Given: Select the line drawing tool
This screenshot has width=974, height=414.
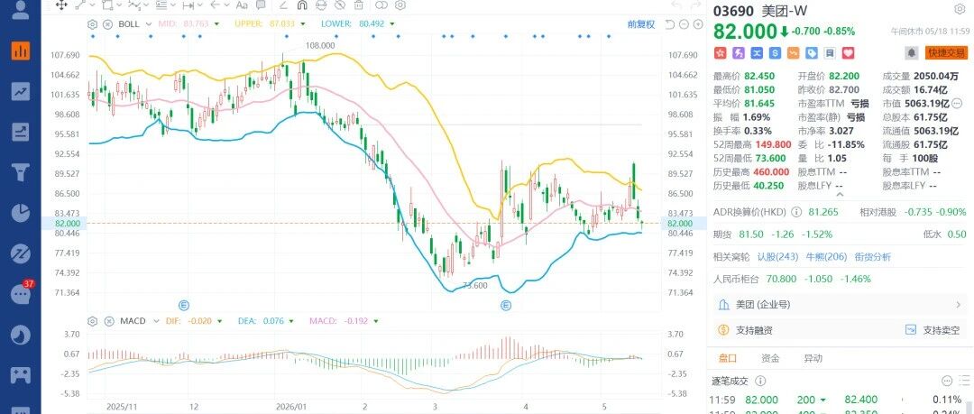Looking at the screenshot, I should [80, 5].
